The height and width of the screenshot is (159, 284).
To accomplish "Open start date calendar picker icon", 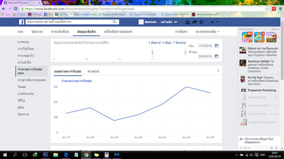I will (216, 46).
